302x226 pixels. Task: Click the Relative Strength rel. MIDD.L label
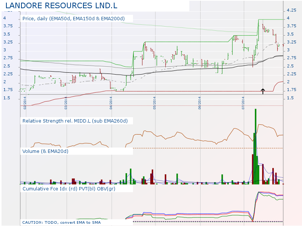coord(75,121)
